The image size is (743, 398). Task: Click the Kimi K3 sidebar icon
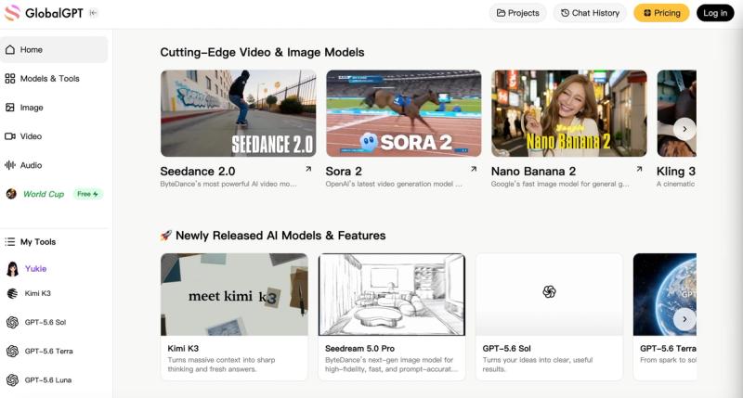[12, 293]
